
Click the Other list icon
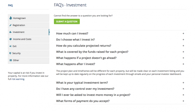(11, 60)
